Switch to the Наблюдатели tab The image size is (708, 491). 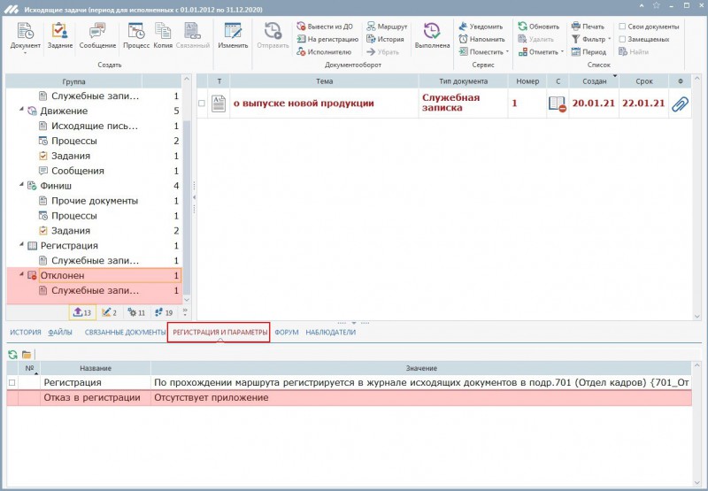[x=330, y=332]
